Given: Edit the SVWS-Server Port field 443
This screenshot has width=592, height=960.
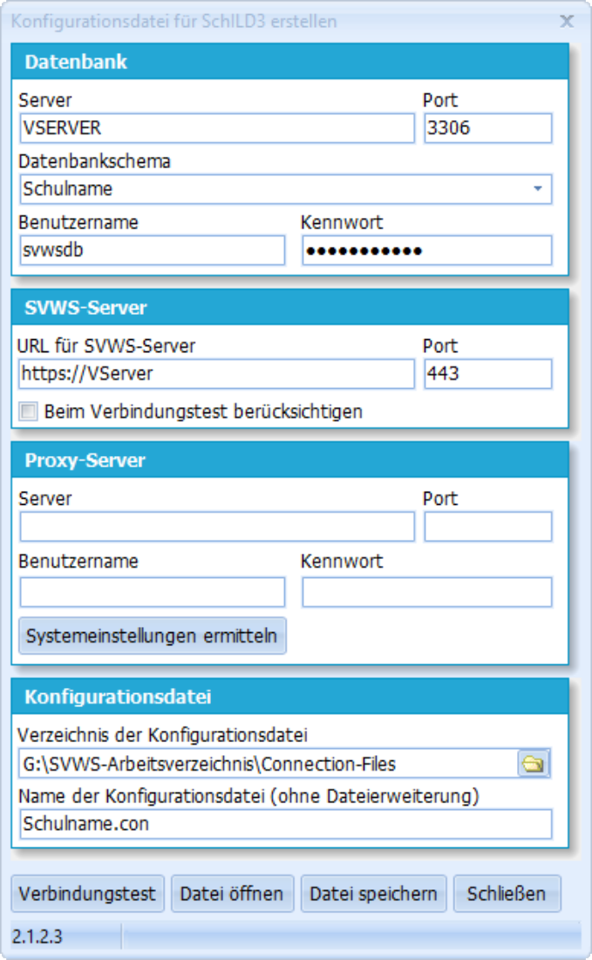Looking at the screenshot, I should coord(488,373).
